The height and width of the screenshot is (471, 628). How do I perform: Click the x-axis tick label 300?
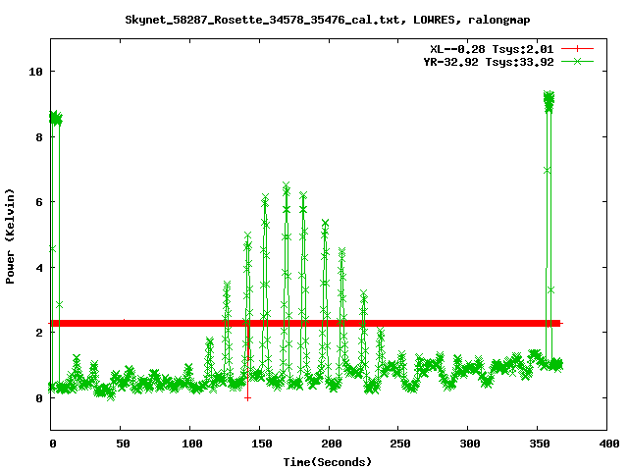pos(470,444)
